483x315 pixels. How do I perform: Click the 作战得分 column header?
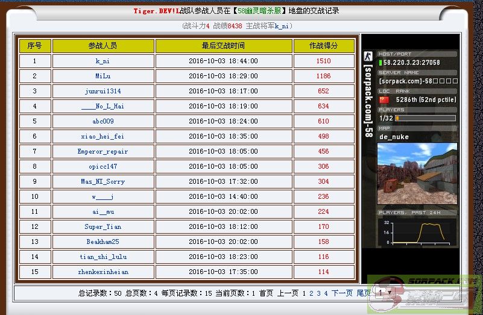pyautogui.click(x=323, y=46)
